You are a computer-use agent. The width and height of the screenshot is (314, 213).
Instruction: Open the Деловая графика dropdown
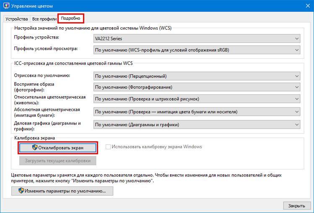click(197, 125)
